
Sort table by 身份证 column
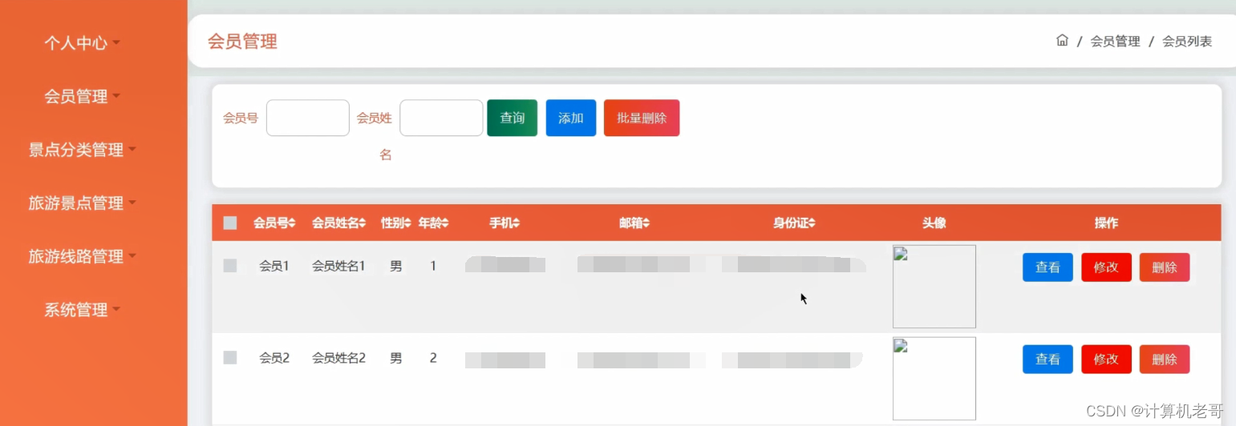coord(794,223)
